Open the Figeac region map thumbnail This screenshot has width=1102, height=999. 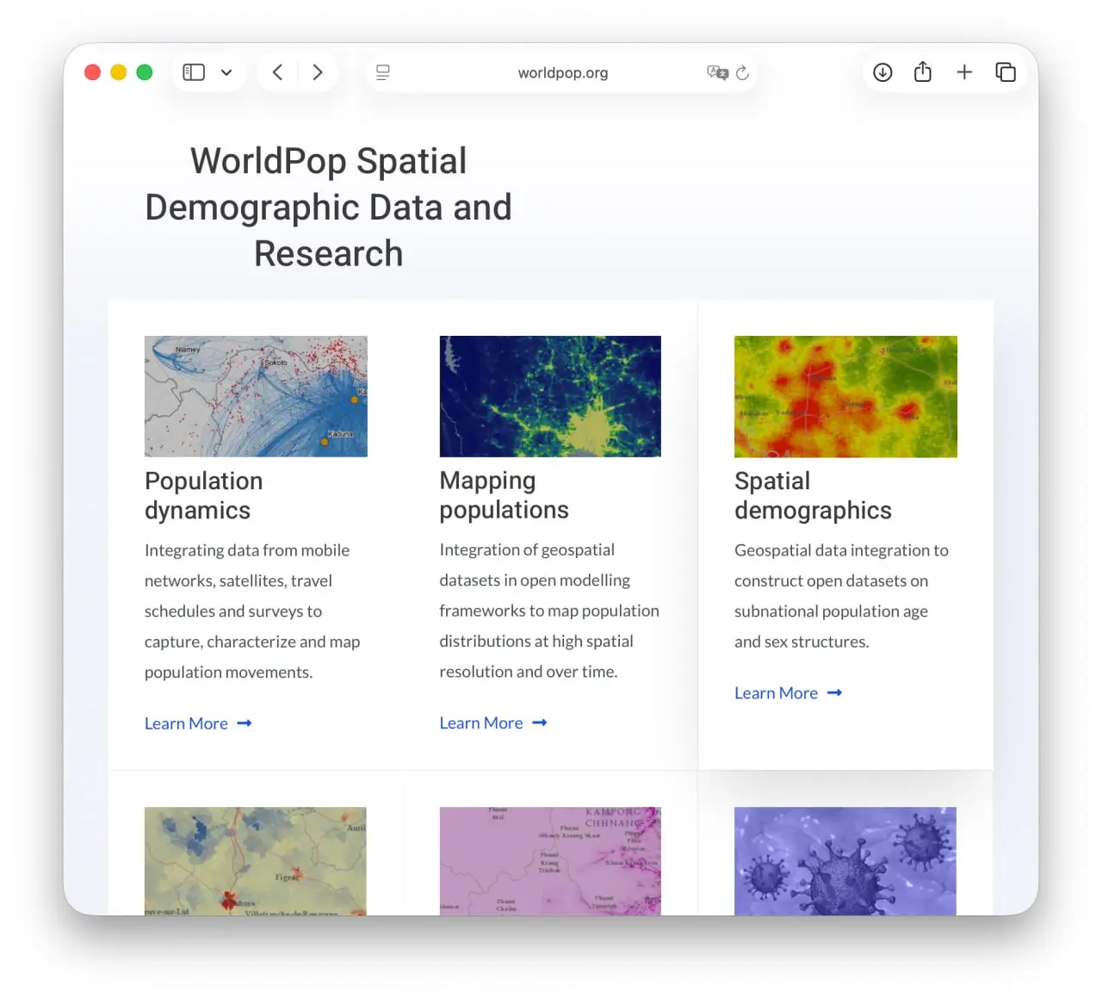(x=256, y=861)
